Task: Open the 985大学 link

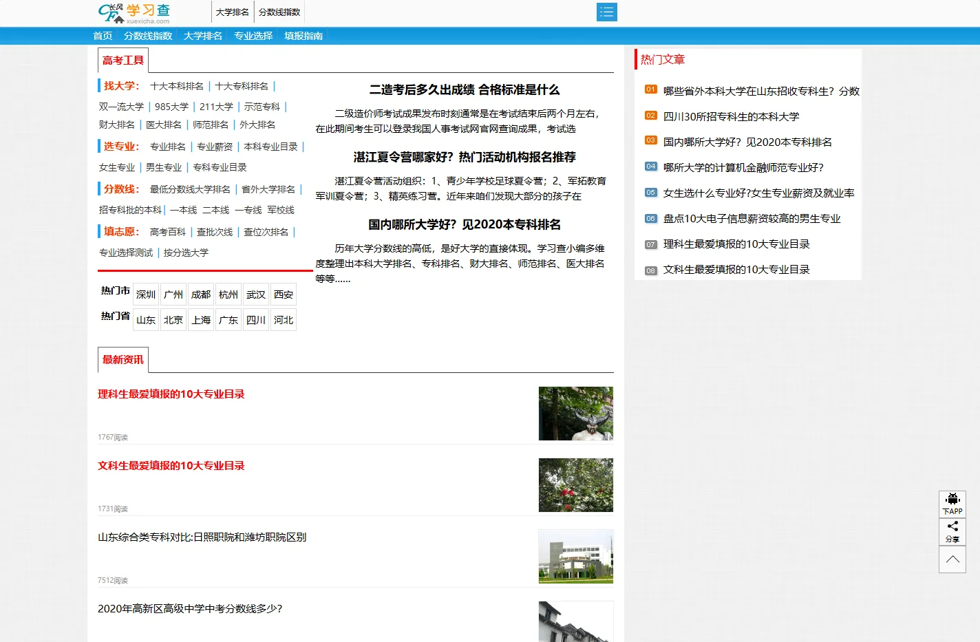Action: [x=171, y=107]
